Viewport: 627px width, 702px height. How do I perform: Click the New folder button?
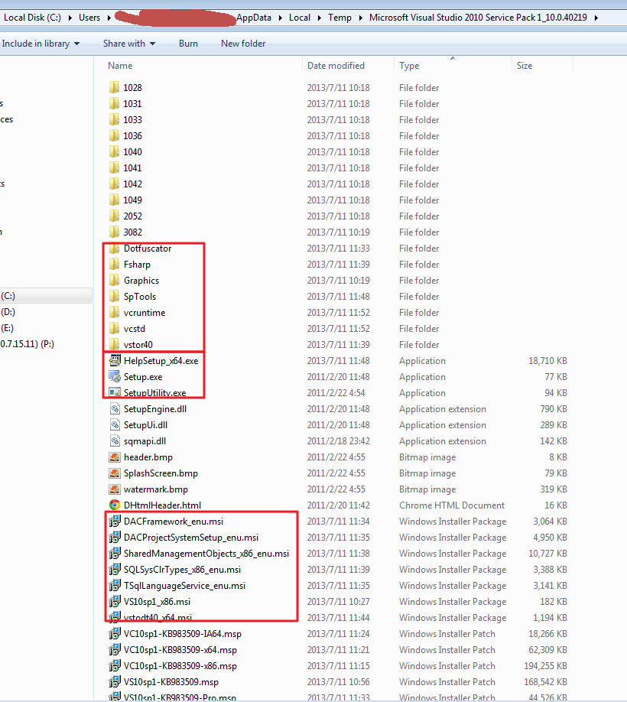[243, 44]
